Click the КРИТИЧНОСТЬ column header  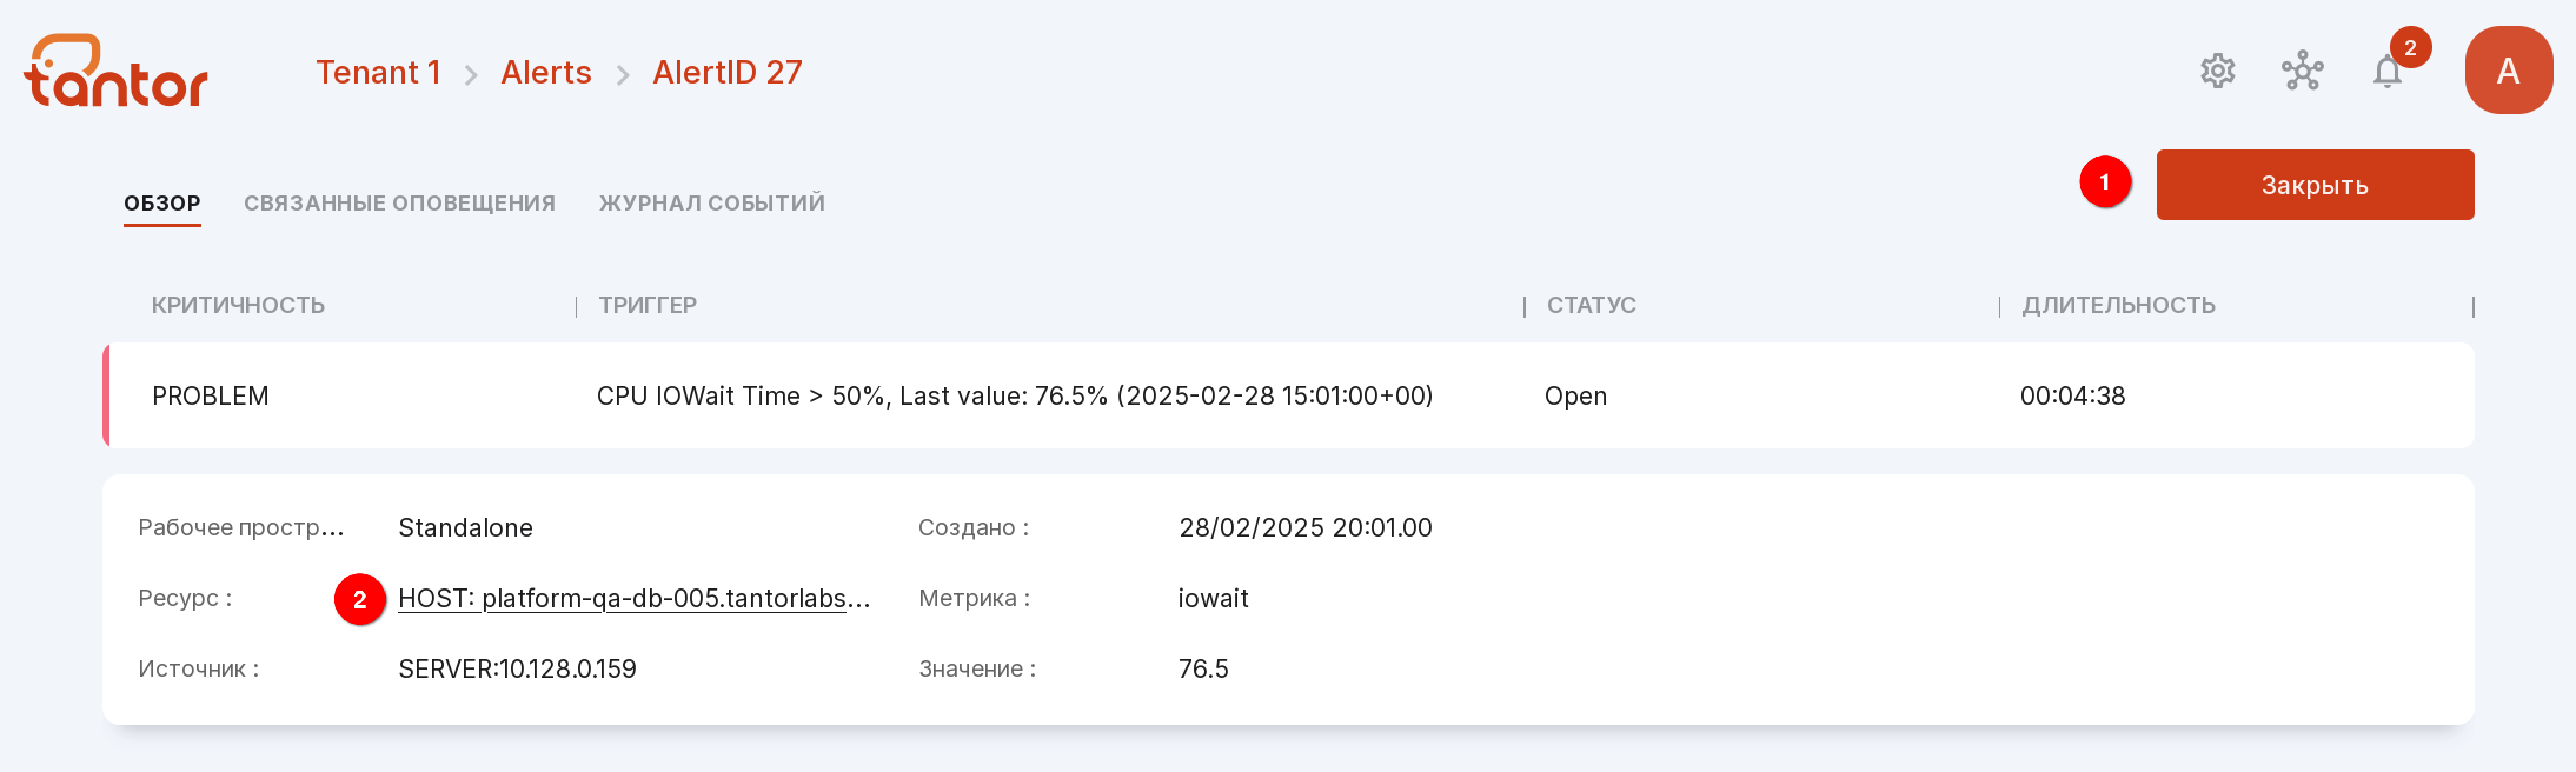click(x=238, y=305)
